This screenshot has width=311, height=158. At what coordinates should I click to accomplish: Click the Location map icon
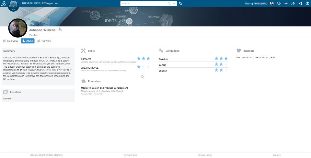tap(6, 92)
